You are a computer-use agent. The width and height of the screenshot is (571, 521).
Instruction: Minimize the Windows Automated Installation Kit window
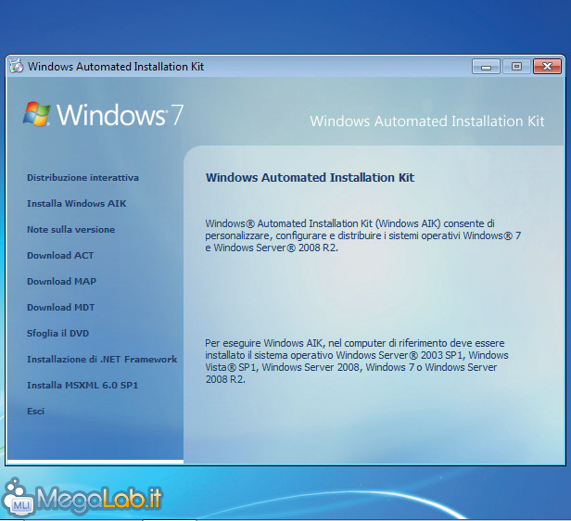pos(486,67)
